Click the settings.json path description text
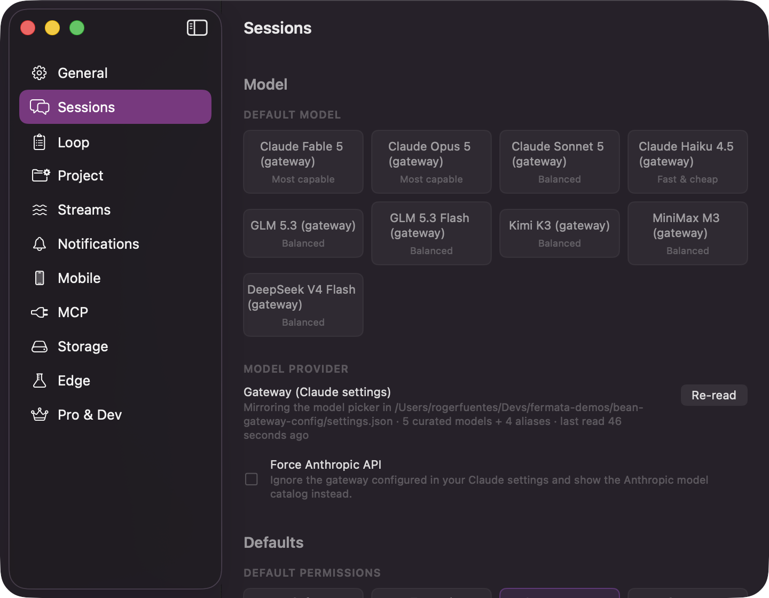This screenshot has height=598, width=769. point(443,421)
